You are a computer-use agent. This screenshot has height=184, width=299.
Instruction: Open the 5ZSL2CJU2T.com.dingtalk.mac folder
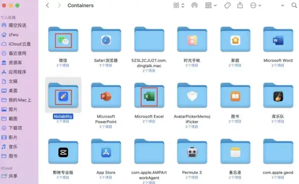(149, 40)
